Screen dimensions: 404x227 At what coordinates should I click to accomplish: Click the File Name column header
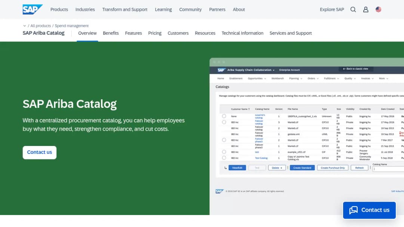(293, 109)
